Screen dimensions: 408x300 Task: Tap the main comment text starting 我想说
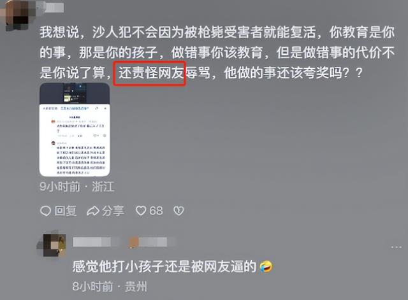pos(217,53)
